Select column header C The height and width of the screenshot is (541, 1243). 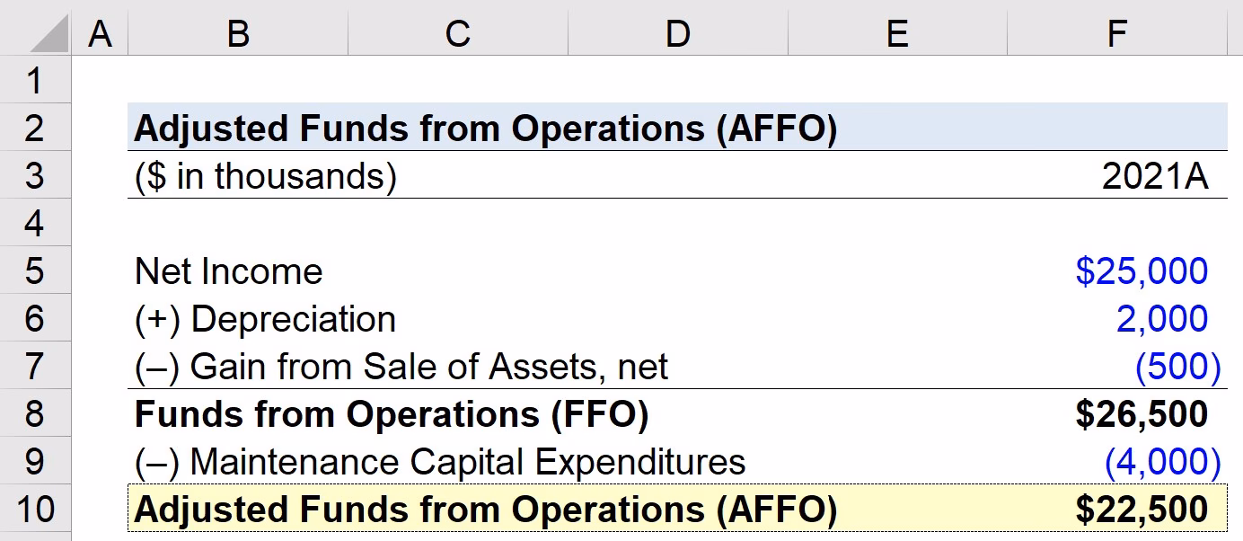pos(457,33)
